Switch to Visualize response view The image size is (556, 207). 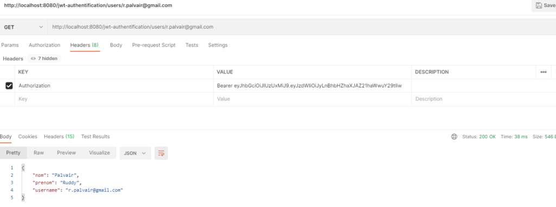(99, 153)
